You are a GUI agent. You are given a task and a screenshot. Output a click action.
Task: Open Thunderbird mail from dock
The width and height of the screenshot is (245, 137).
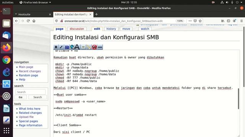(x=7, y=35)
